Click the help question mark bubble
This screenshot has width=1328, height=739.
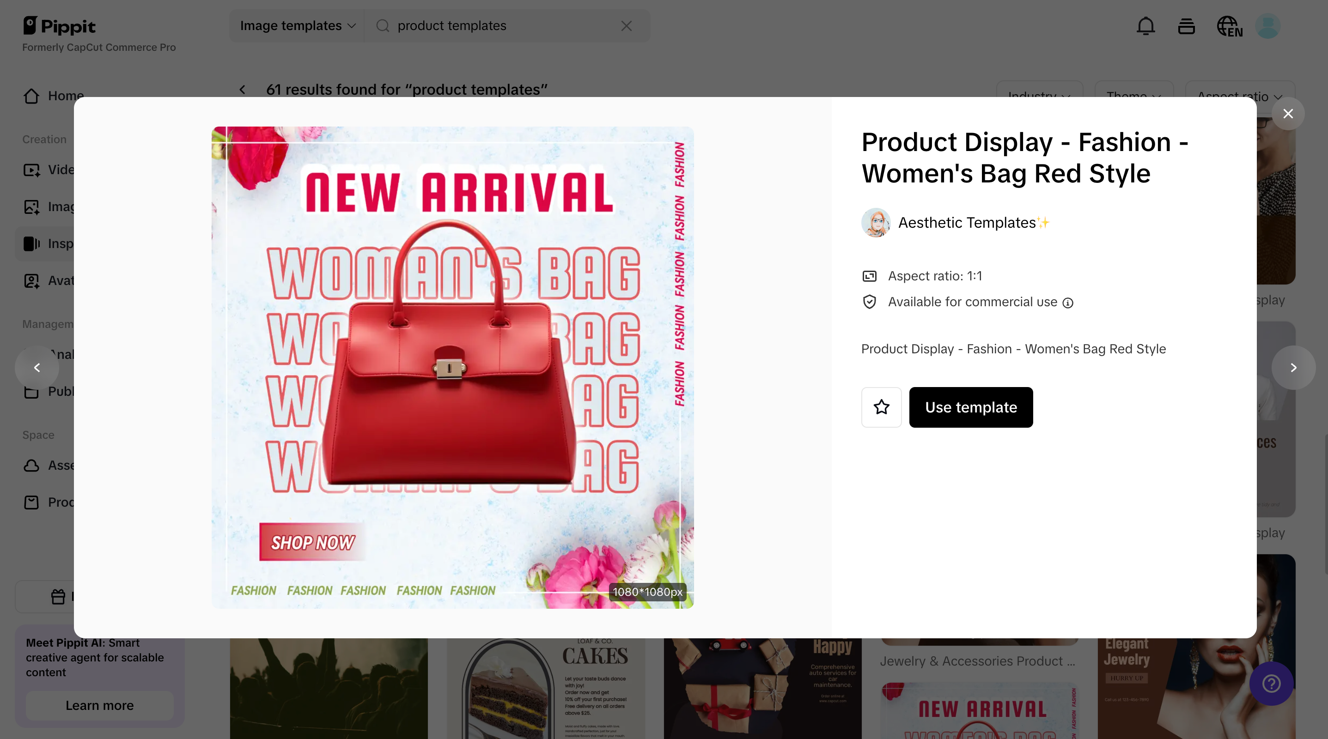(1271, 684)
